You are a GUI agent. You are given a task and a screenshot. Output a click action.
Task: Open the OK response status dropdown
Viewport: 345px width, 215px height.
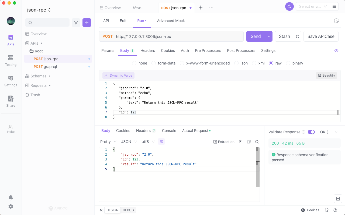click(x=329, y=132)
